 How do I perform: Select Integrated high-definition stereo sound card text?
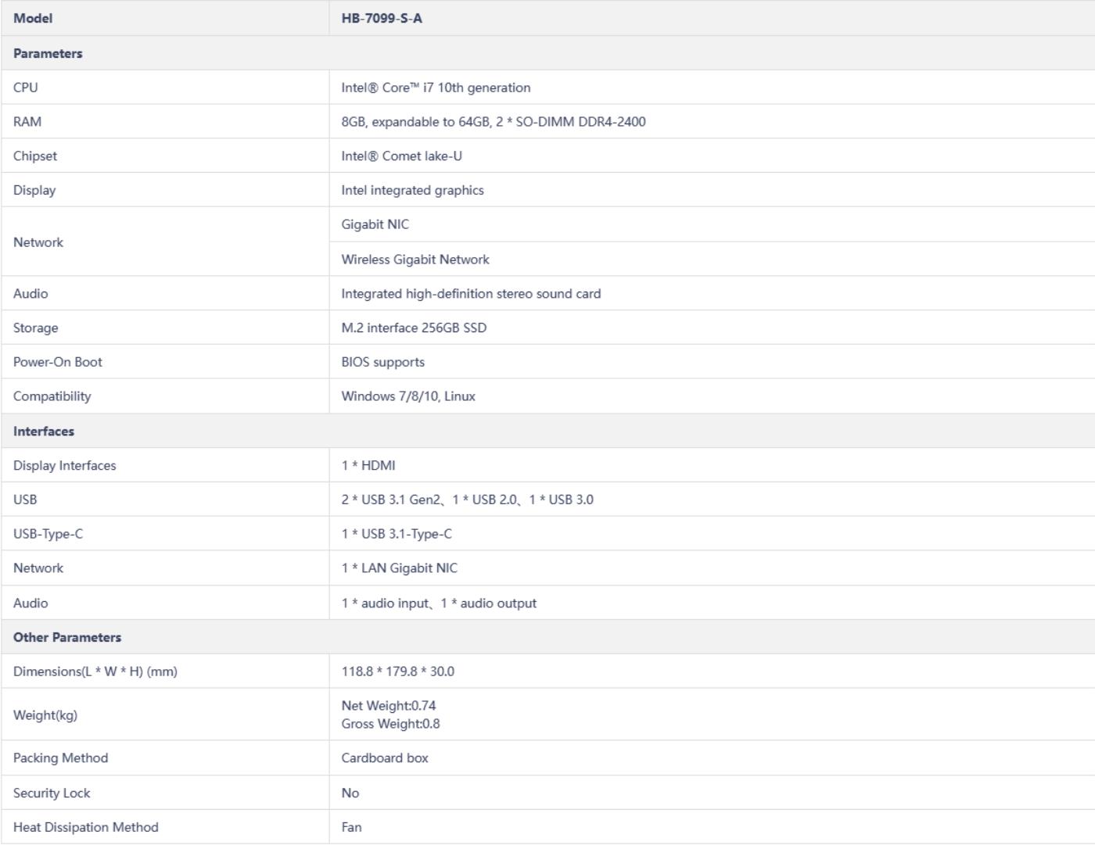[x=471, y=294]
